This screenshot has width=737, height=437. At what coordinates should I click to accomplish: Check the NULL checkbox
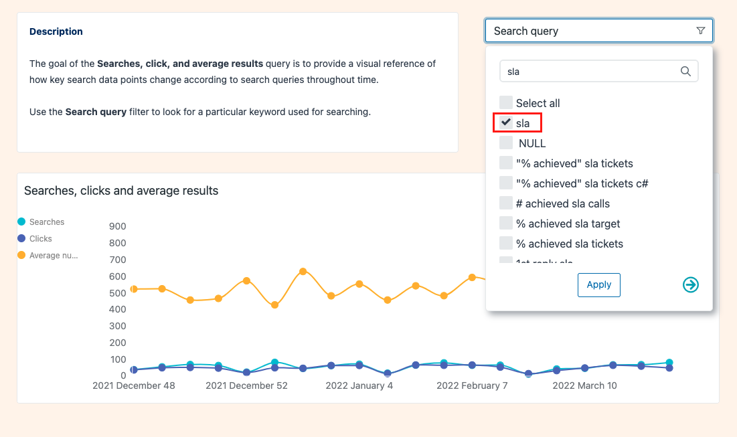pyautogui.click(x=506, y=143)
